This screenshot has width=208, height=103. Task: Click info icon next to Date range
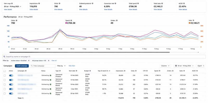pos(12,4)
